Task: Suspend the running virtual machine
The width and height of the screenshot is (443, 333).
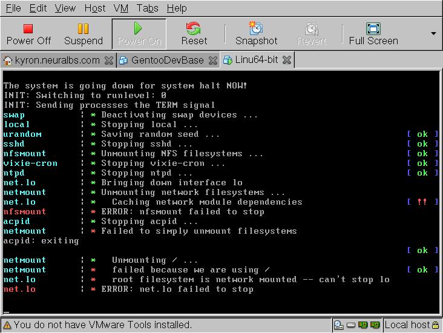Action: (x=84, y=34)
